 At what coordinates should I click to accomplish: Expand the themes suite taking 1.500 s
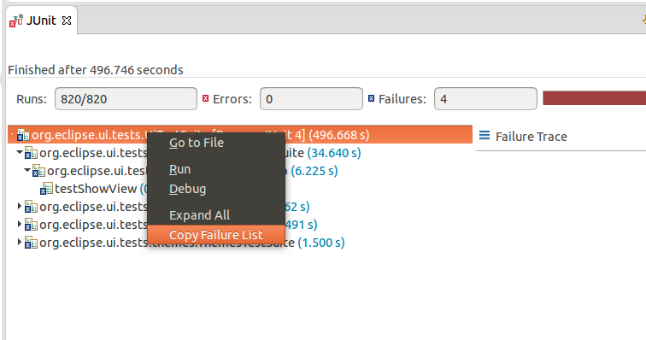tap(20, 242)
